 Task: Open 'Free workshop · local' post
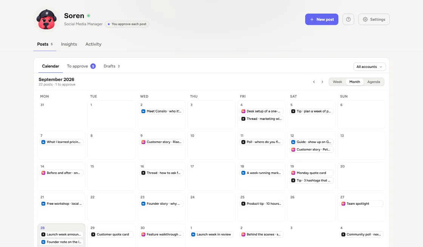tap(62, 204)
